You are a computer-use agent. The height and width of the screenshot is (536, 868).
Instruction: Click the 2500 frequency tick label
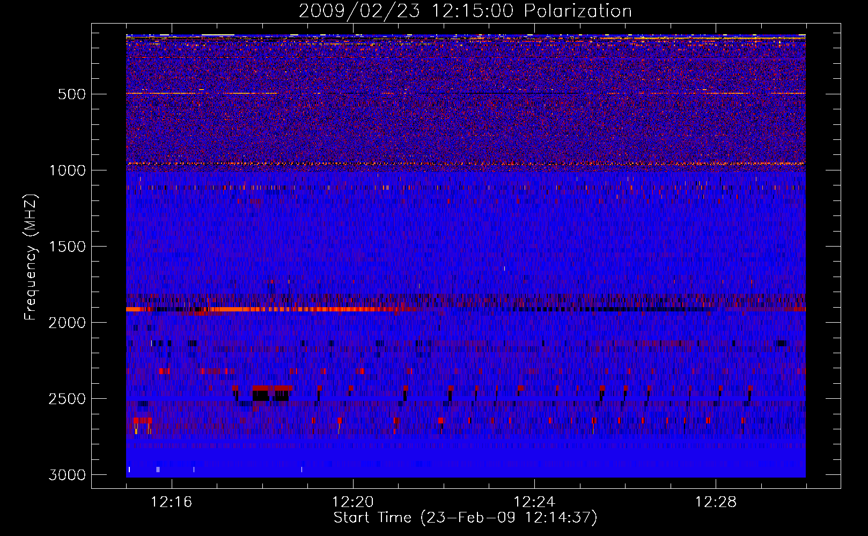coord(67,399)
